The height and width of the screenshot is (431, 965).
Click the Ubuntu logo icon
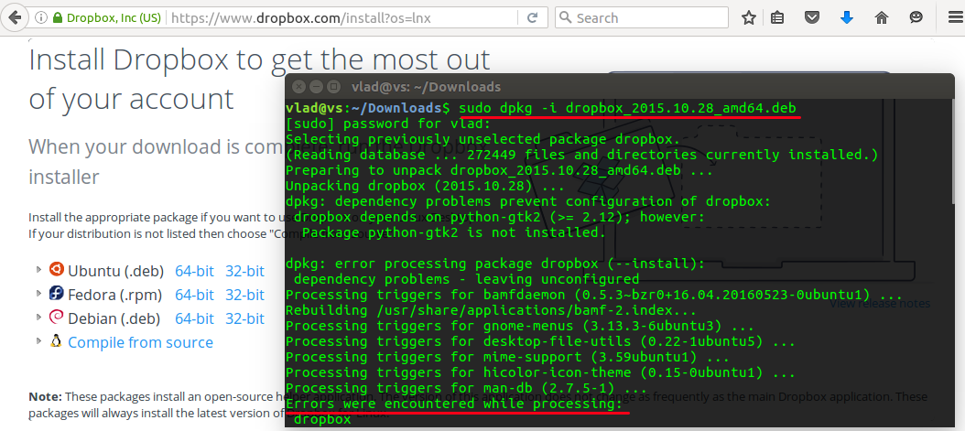[57, 269]
